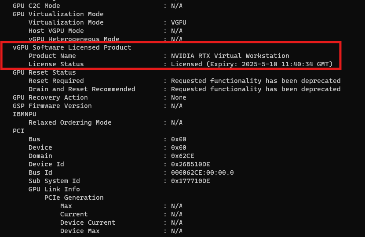Image resolution: width=365 pixels, height=237 pixels.
Task: Click the GPU Recovery Action None value
Action: click(179, 97)
